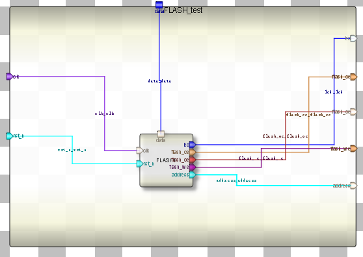Select the FLASH inner module block

(x=167, y=160)
